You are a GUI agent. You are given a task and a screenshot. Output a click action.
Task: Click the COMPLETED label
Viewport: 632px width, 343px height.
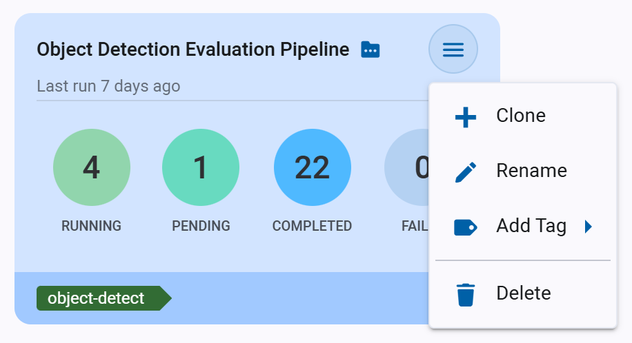312,226
